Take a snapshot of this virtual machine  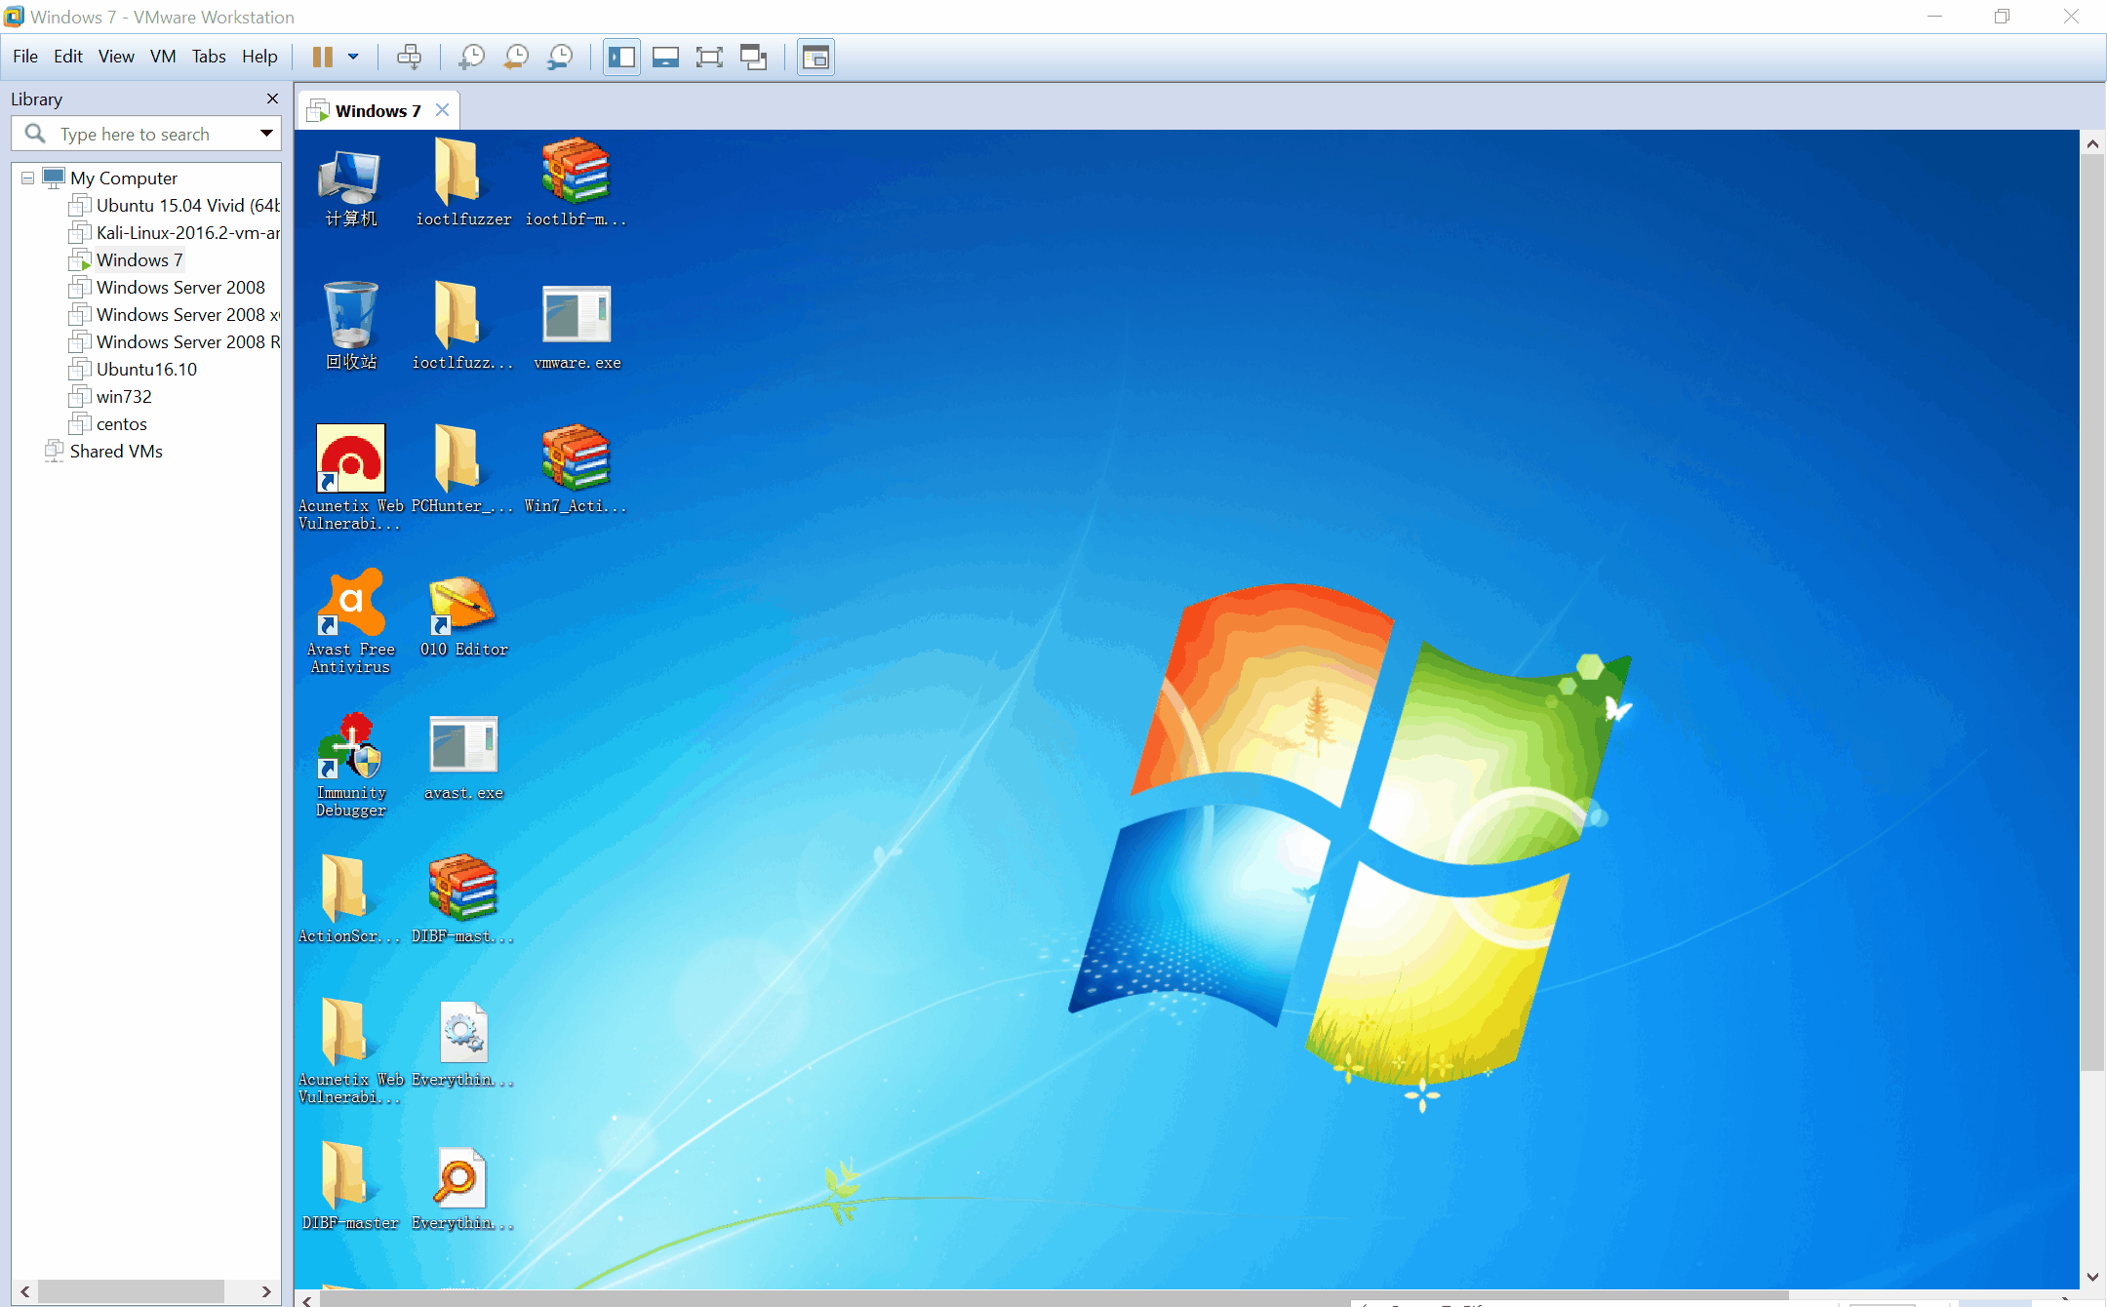(x=472, y=58)
